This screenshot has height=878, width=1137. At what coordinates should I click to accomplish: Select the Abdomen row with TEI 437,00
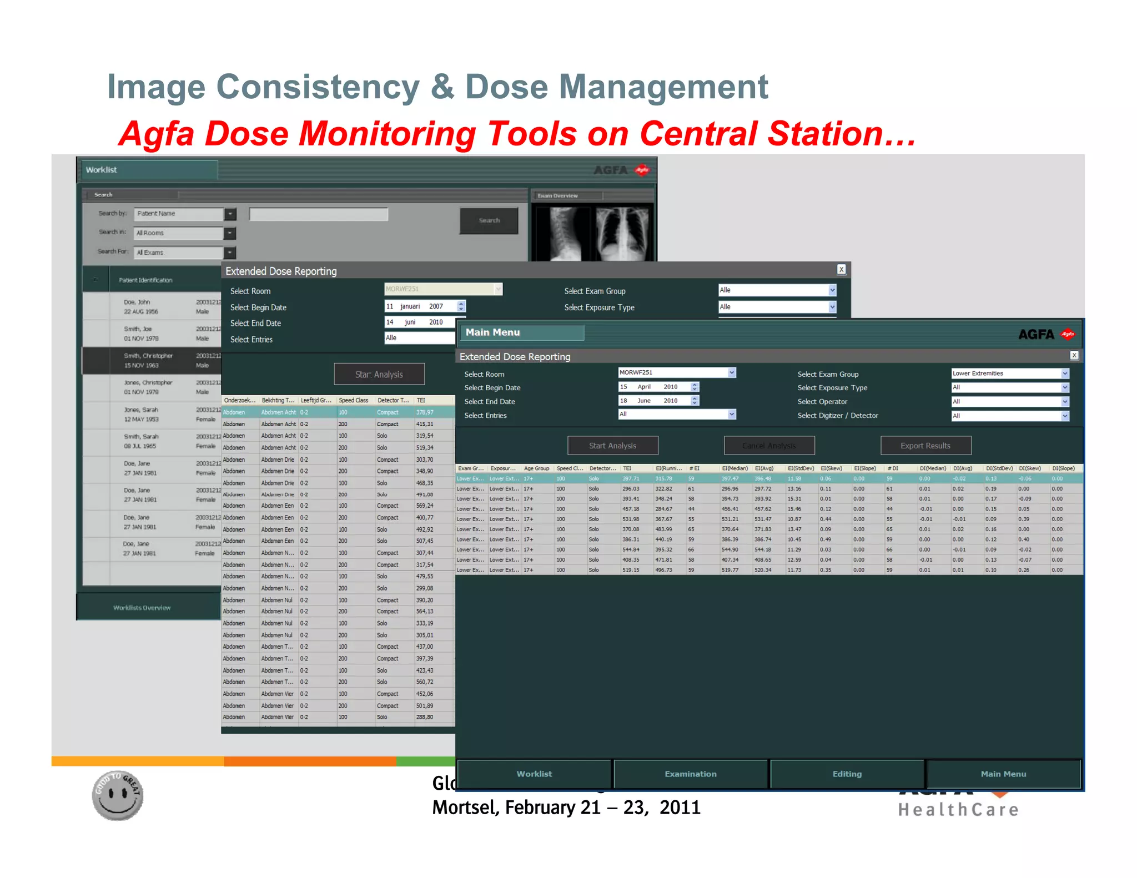[338, 647]
